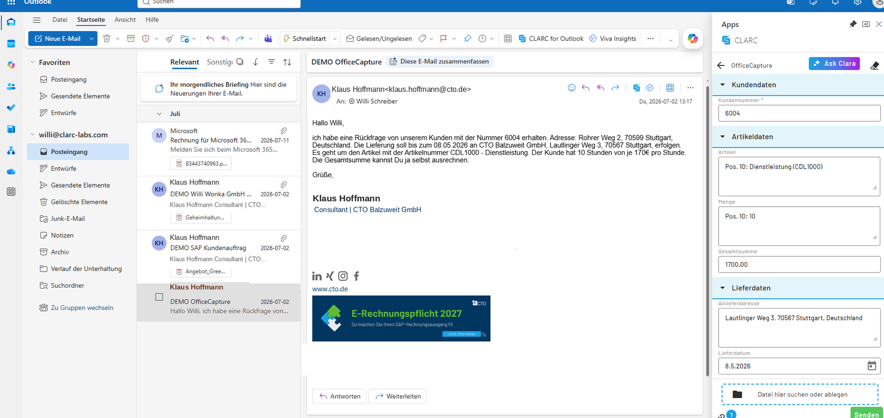The width and height of the screenshot is (884, 418).
Task: Click the hamburger navigation pane toggle
Action: pos(37,20)
